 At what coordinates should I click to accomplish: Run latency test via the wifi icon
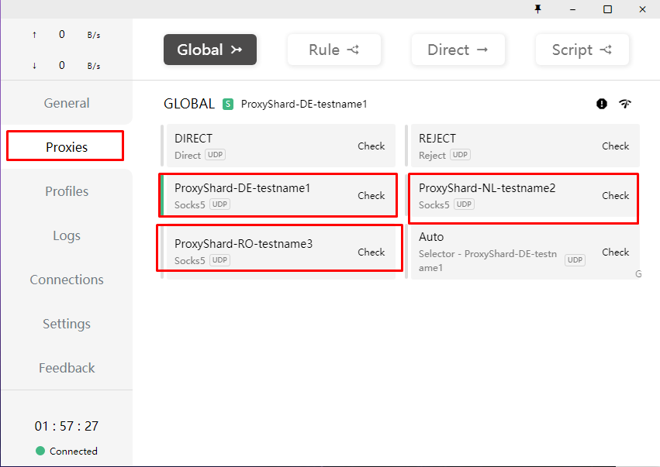(x=625, y=104)
